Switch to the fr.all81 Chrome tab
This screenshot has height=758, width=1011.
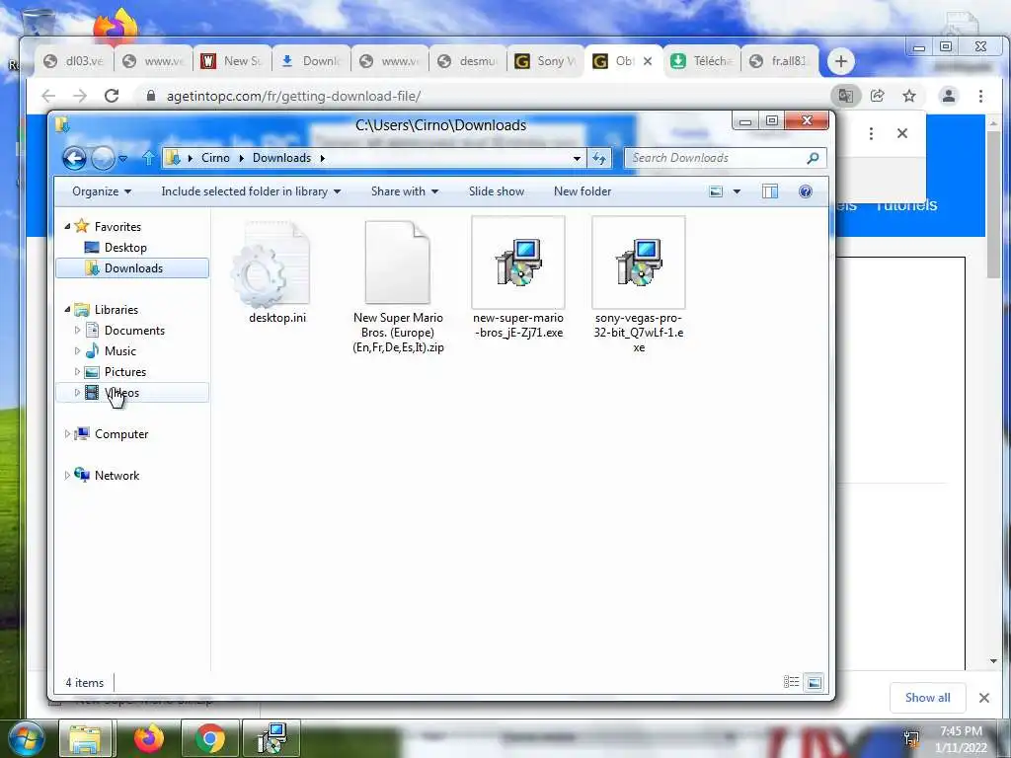click(x=780, y=61)
